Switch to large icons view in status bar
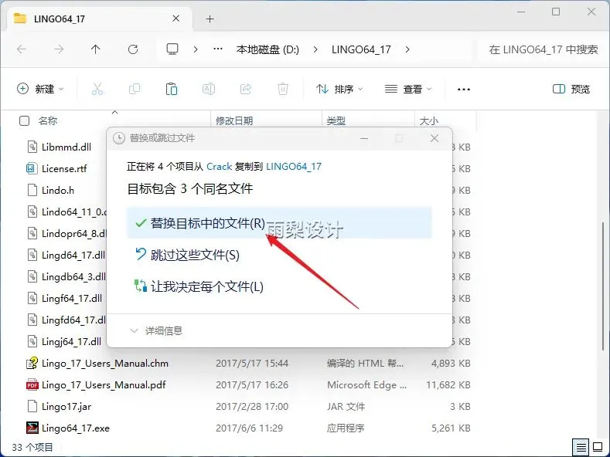 tap(597, 447)
